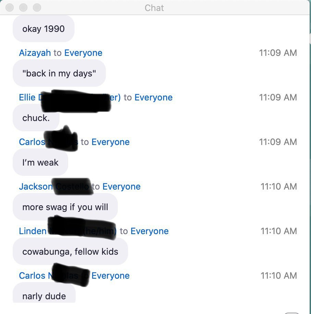This screenshot has height=314, width=311.
Task: Click Everyone in Ellie's message header
Action: pyautogui.click(x=153, y=97)
